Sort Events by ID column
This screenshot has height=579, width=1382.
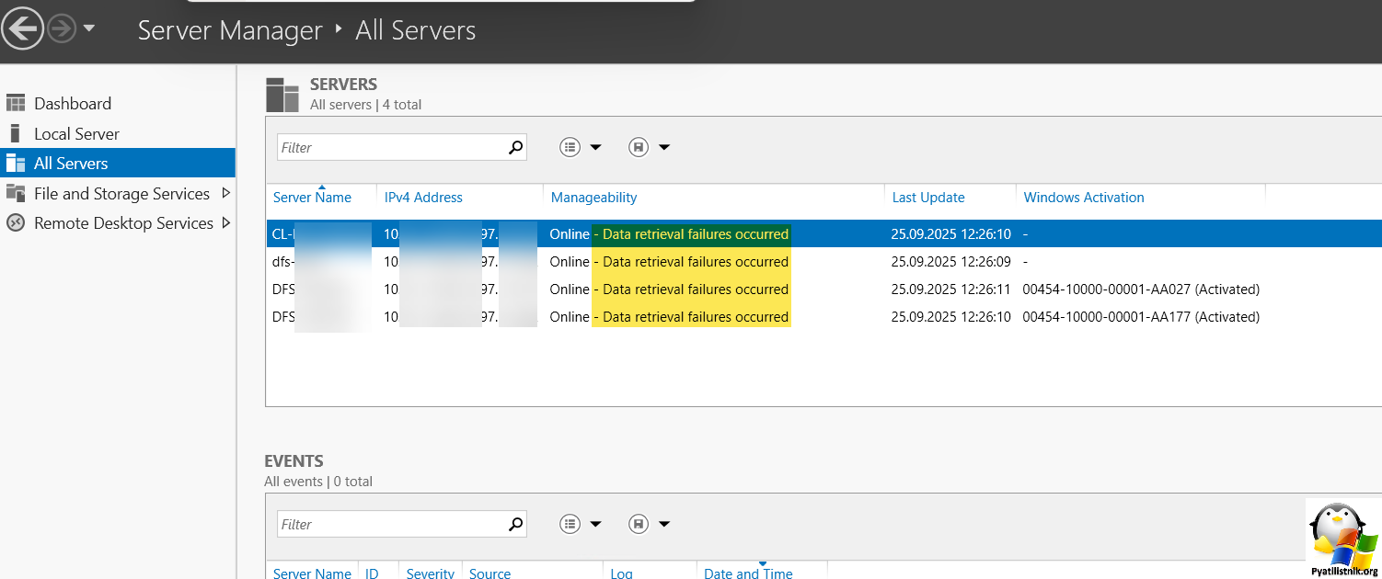pos(372,573)
